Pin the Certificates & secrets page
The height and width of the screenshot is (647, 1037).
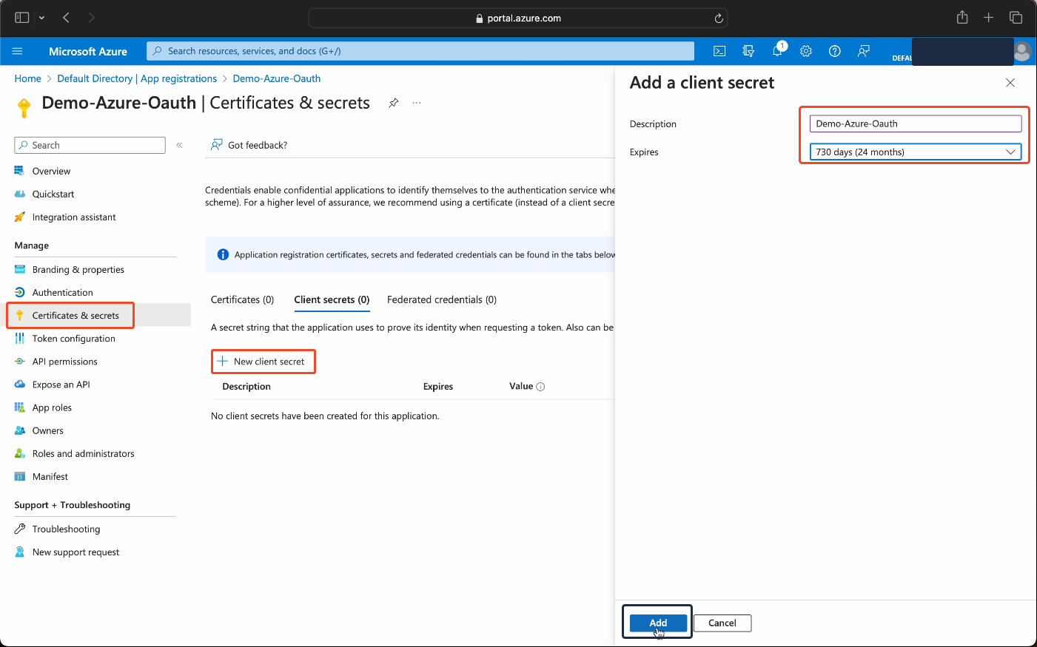393,103
